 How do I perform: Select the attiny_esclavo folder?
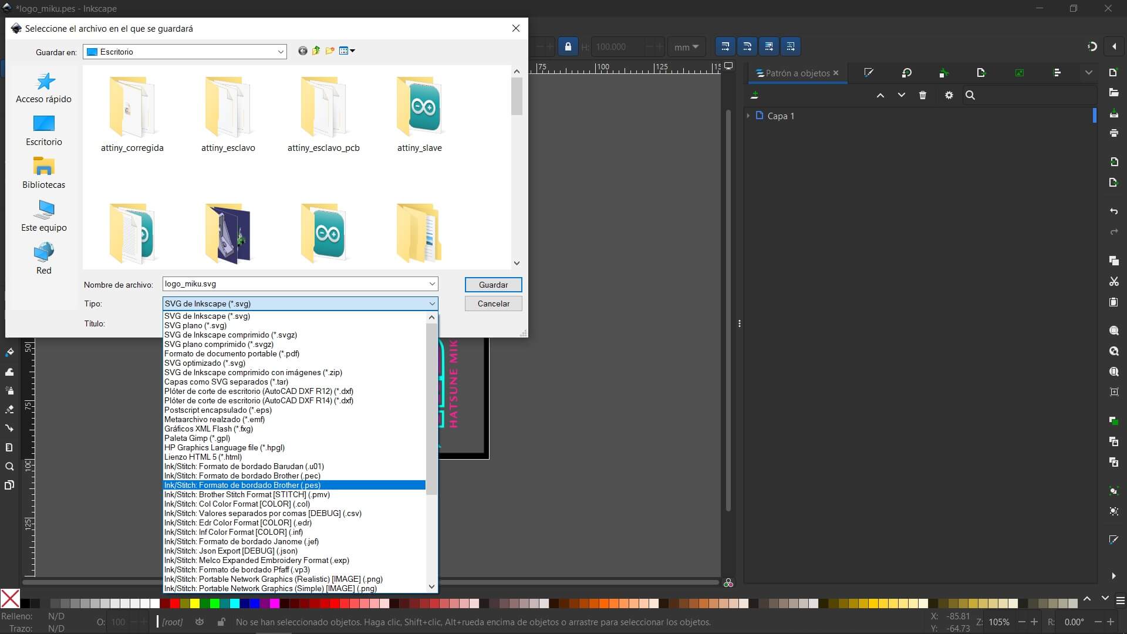(x=228, y=114)
